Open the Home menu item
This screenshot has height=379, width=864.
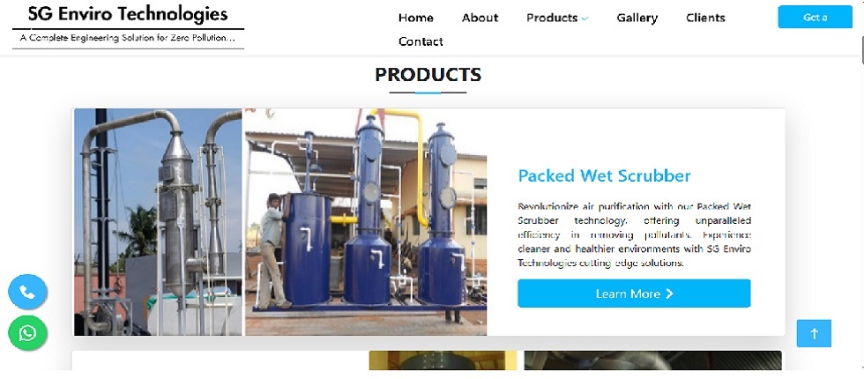coord(416,18)
